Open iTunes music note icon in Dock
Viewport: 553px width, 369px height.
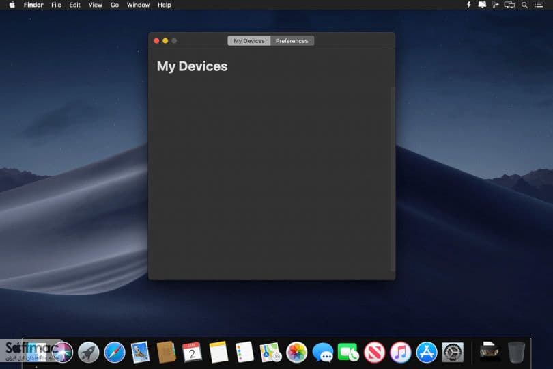(401, 353)
